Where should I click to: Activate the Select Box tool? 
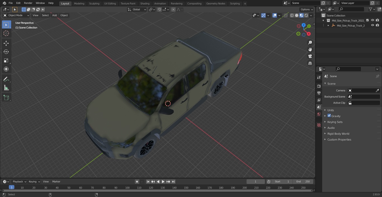coord(6,25)
